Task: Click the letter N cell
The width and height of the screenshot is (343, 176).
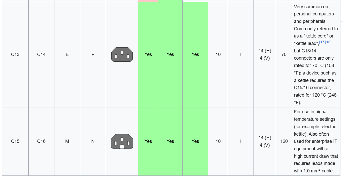Action: (x=93, y=141)
